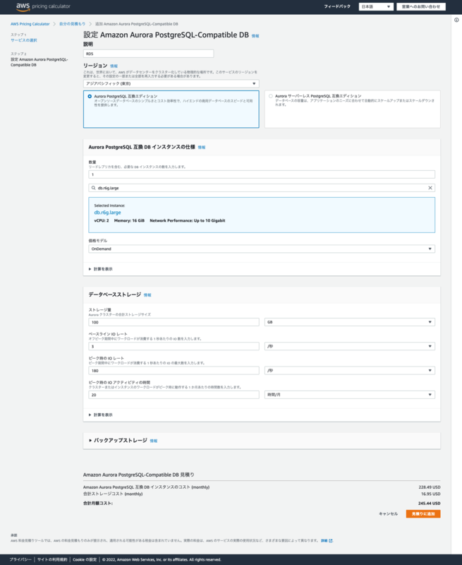Go to AWS Pricing Calculator breadcrumb
The image size is (462, 565).
[x=30, y=24]
